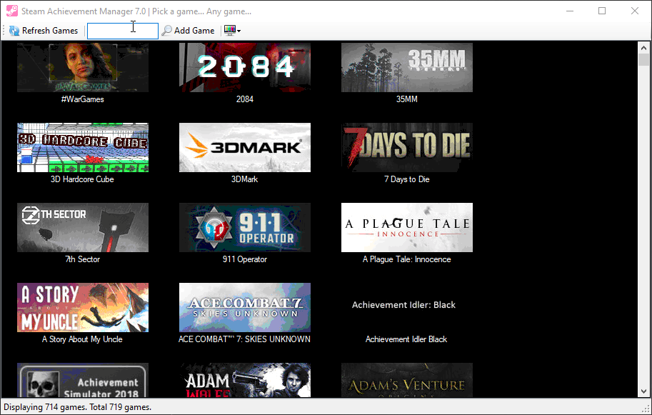
Task: Select the 7 Days to Die thumbnail
Action: pyautogui.click(x=407, y=147)
